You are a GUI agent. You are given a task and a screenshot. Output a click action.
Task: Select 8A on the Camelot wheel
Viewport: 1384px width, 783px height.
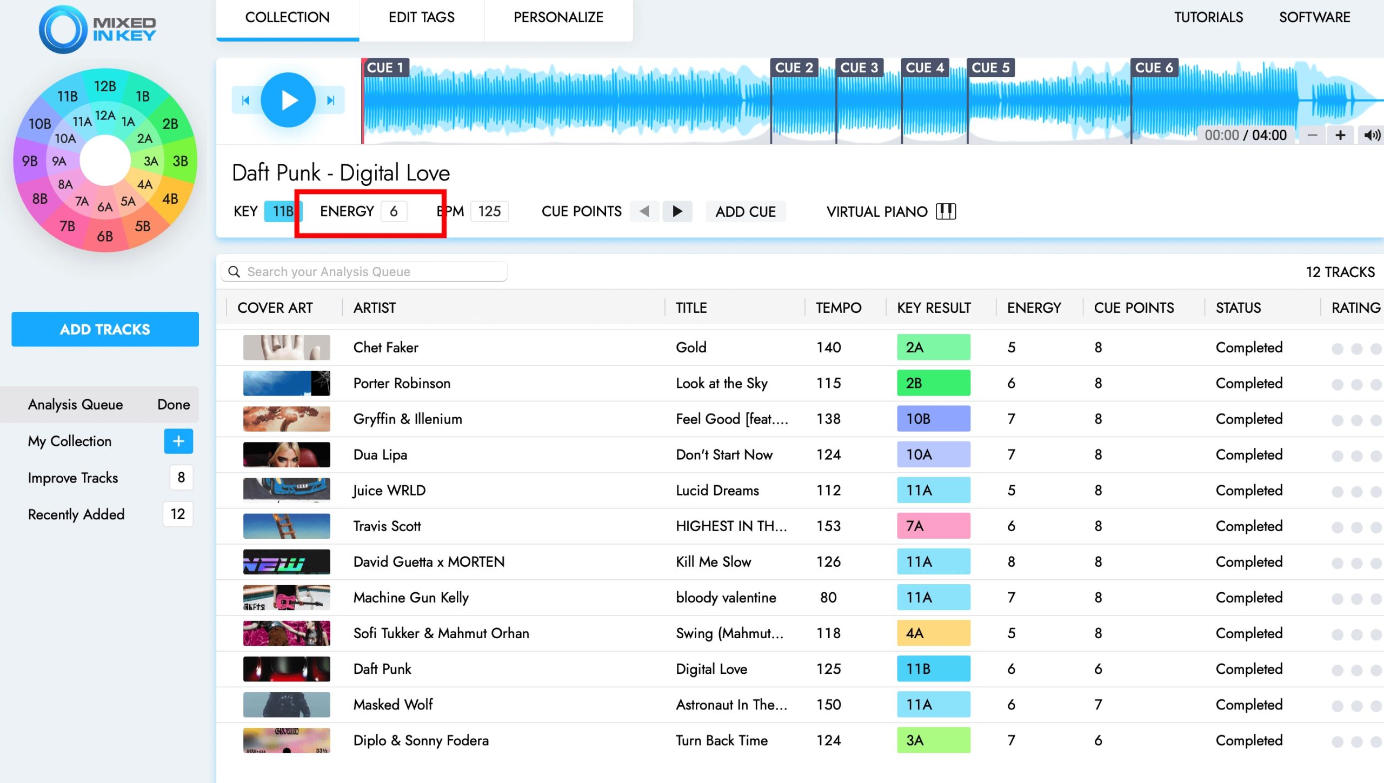(65, 184)
